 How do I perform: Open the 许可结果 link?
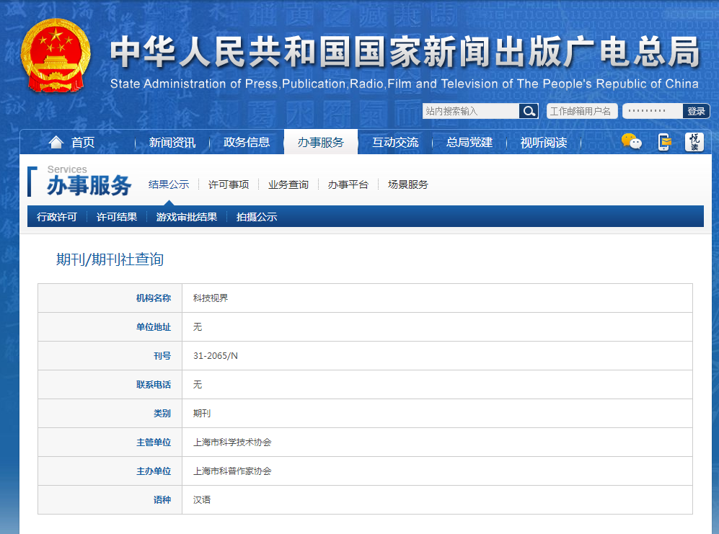(117, 217)
